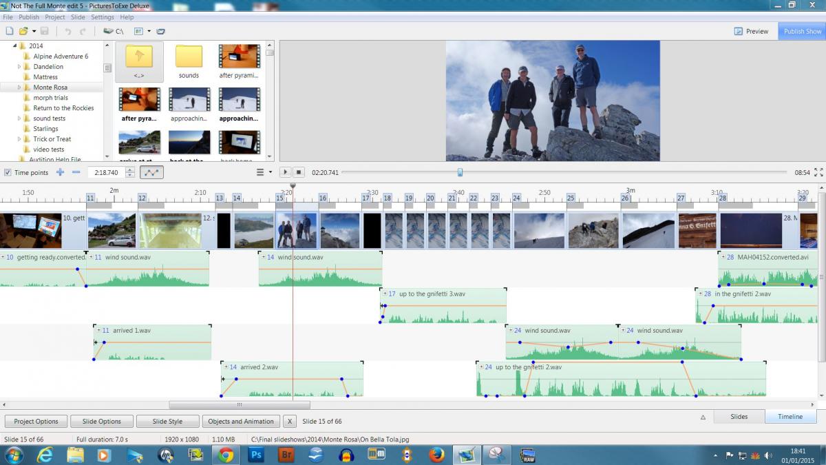This screenshot has width=826, height=465.
Task: Click the New project icon
Action: click(x=9, y=31)
